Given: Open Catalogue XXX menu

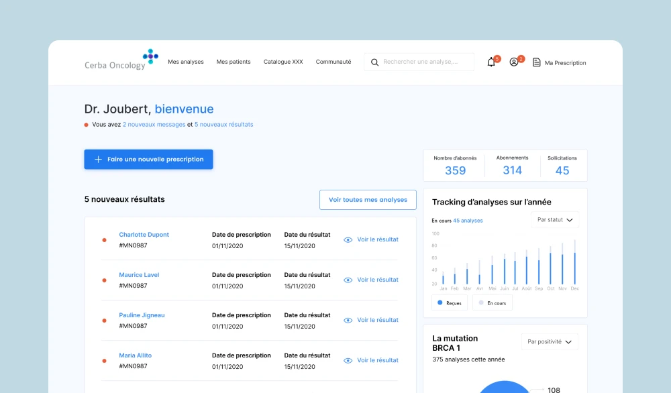Looking at the screenshot, I should tap(283, 62).
